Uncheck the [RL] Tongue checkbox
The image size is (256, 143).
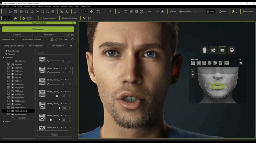[x=9, y=84]
